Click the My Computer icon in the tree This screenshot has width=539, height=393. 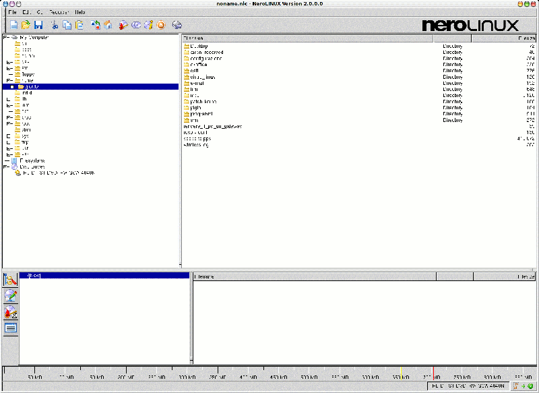pyautogui.click(x=14, y=37)
